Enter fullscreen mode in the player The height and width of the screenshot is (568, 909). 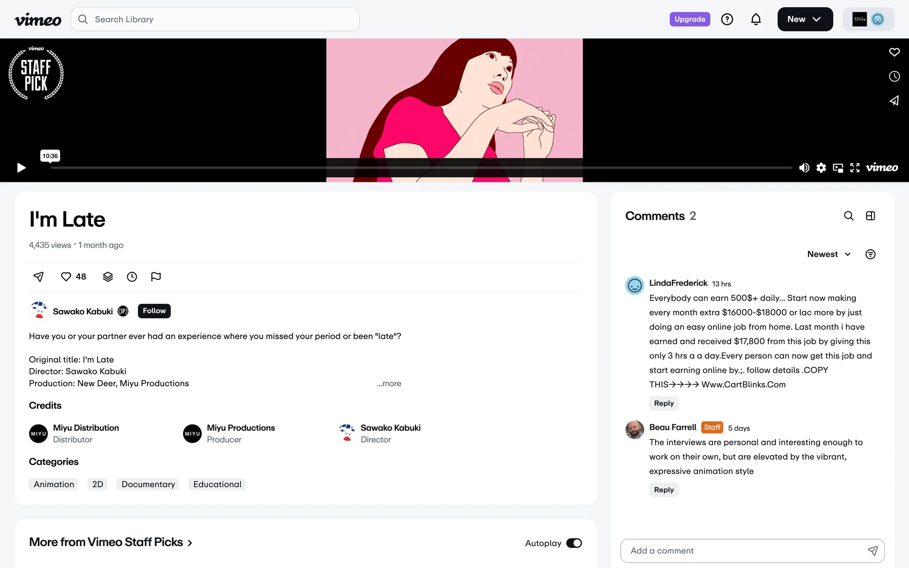(x=855, y=168)
